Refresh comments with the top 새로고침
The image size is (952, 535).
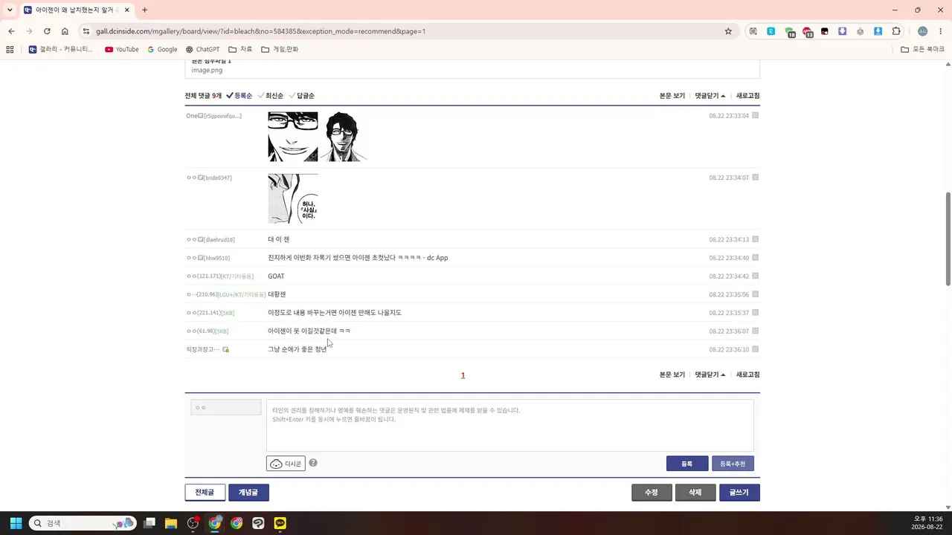click(x=748, y=96)
